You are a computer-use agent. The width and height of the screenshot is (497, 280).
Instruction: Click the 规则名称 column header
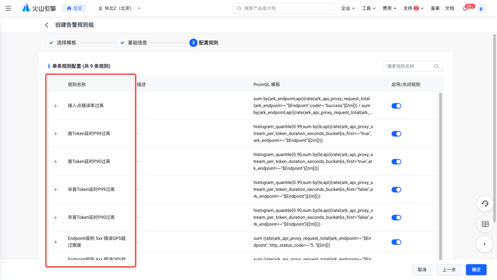(77, 85)
